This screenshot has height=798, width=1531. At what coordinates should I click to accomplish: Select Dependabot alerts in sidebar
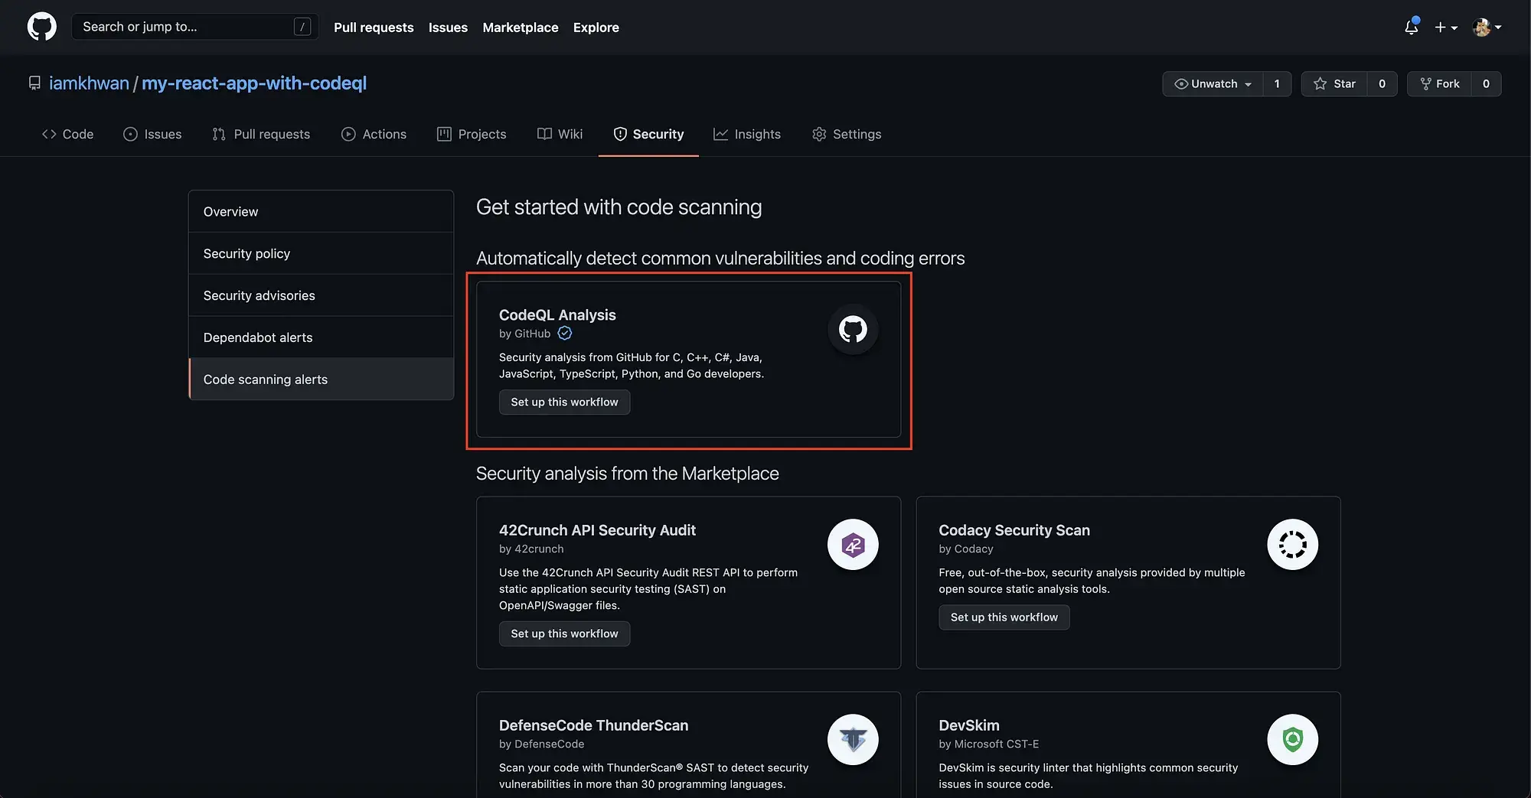coord(321,337)
